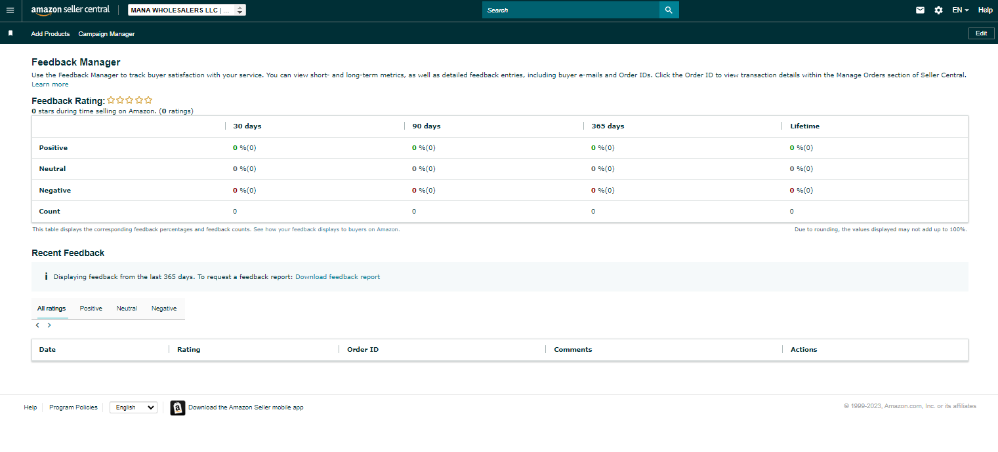Open the hamburger main menu
The image size is (998, 452).
10,10
